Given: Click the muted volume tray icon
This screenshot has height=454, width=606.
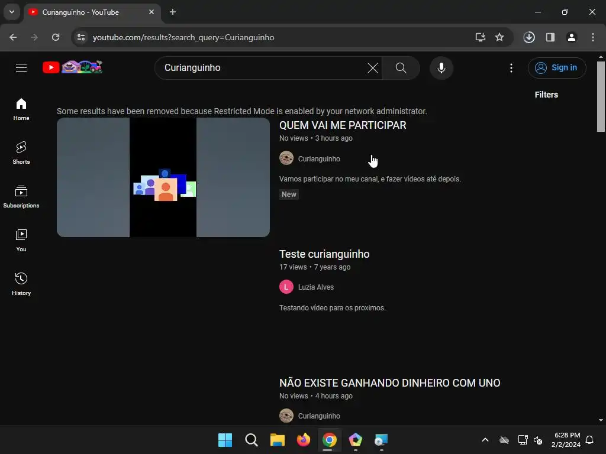Looking at the screenshot, I should (538, 440).
